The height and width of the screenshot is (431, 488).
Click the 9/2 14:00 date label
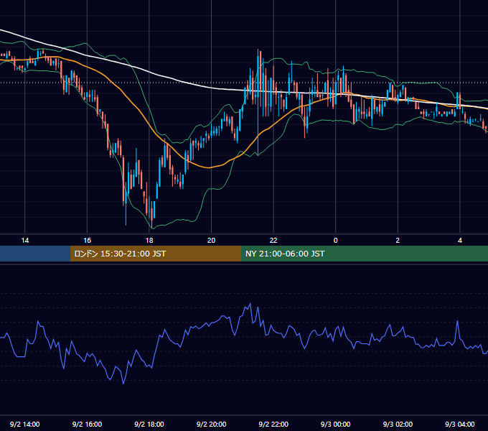pos(25,424)
